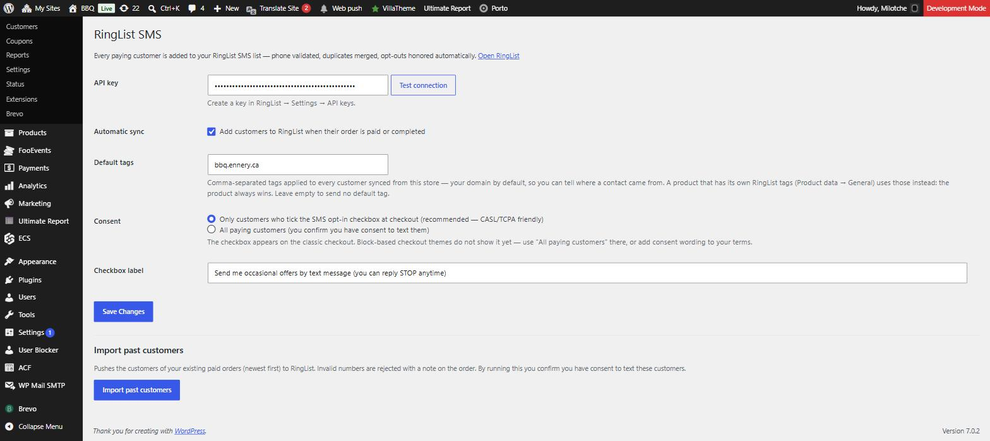Click Save Changes button
Screen dimensions: 990x441
[123, 311]
